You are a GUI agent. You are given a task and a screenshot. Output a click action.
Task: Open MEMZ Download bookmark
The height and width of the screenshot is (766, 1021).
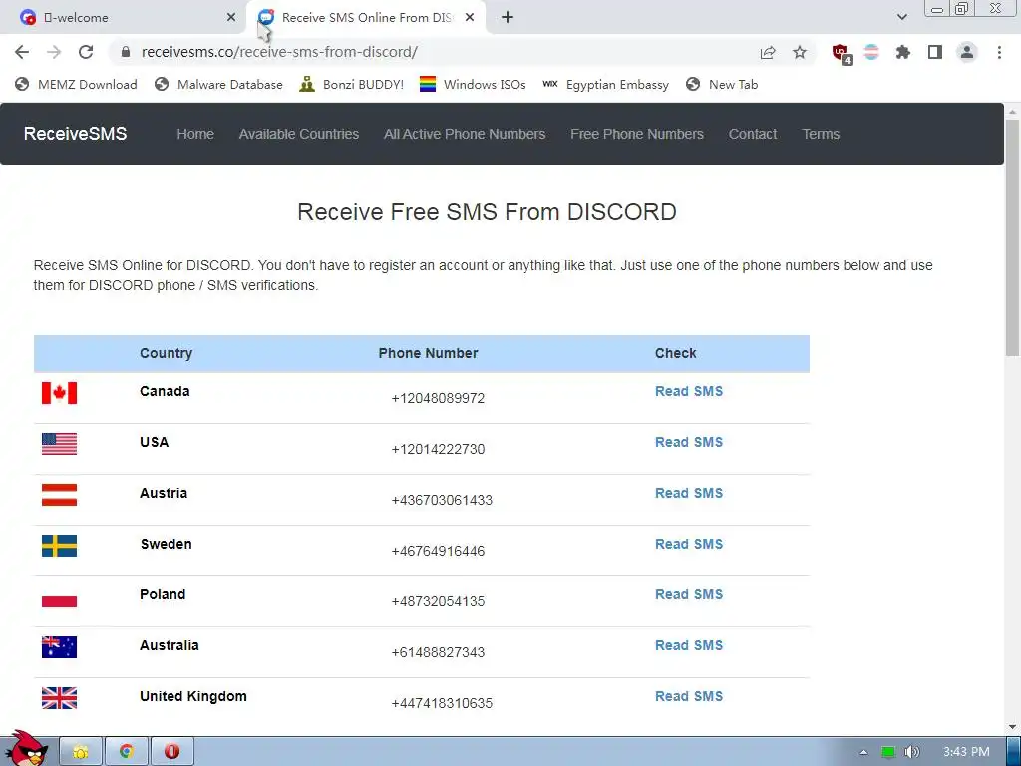pyautogui.click(x=76, y=84)
